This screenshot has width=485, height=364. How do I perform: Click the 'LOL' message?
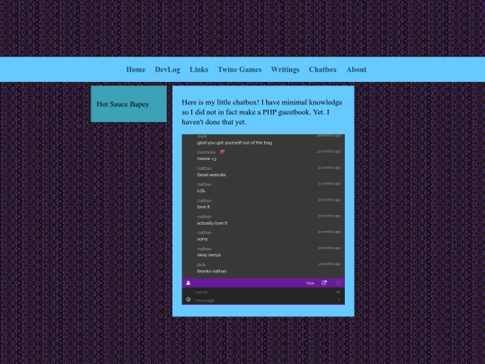(201, 191)
